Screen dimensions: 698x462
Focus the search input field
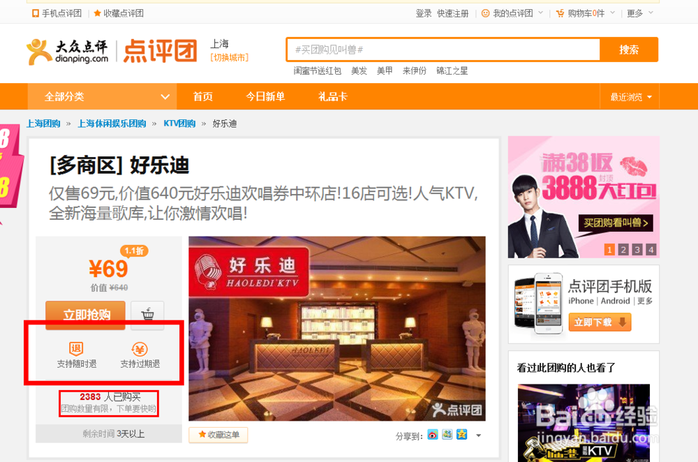(443, 50)
